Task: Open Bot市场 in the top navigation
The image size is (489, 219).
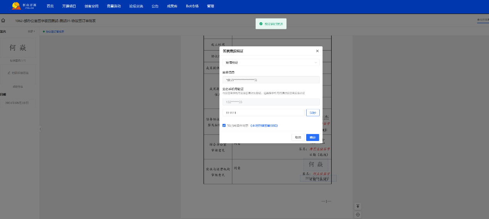Action: pos(192,6)
